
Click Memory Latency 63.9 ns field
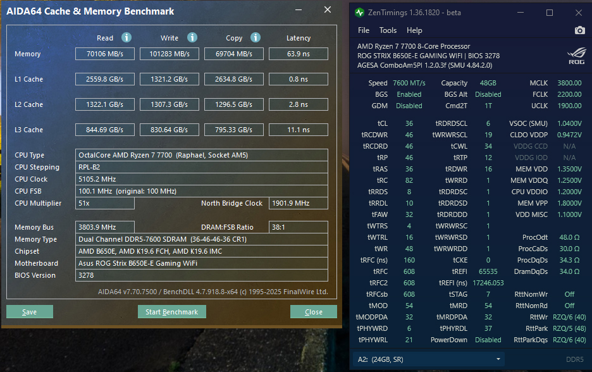coord(299,54)
